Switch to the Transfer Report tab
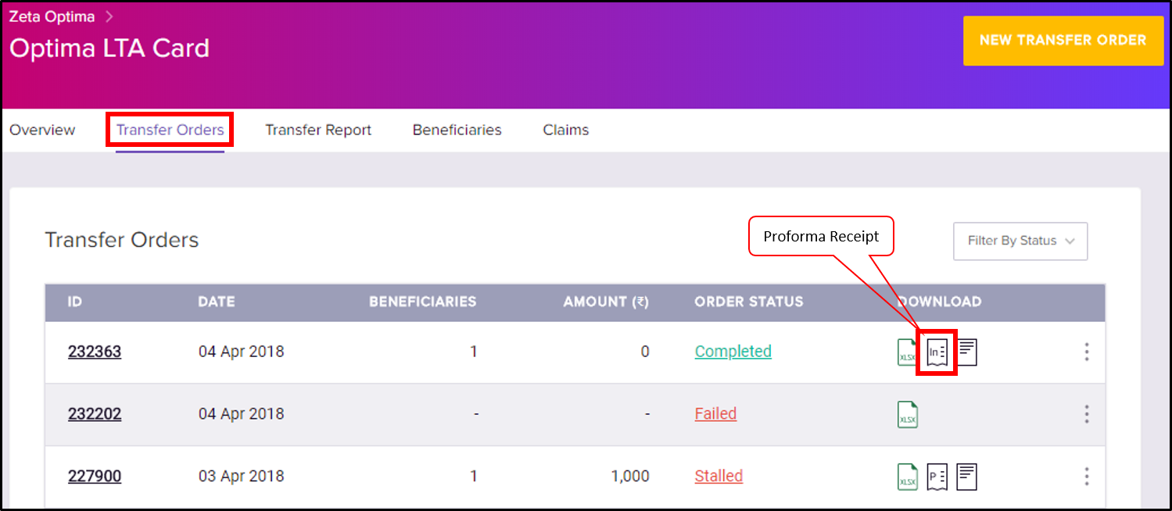Image resolution: width=1172 pixels, height=511 pixels. [x=318, y=130]
